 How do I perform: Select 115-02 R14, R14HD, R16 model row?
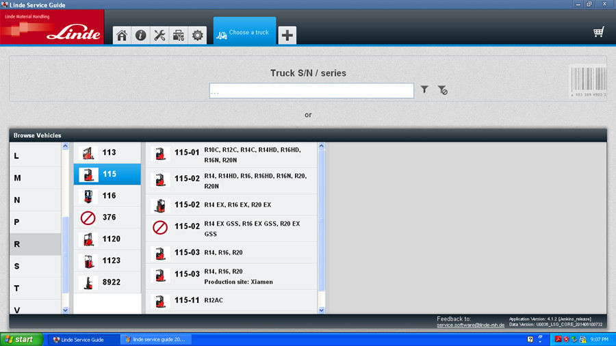click(232, 181)
